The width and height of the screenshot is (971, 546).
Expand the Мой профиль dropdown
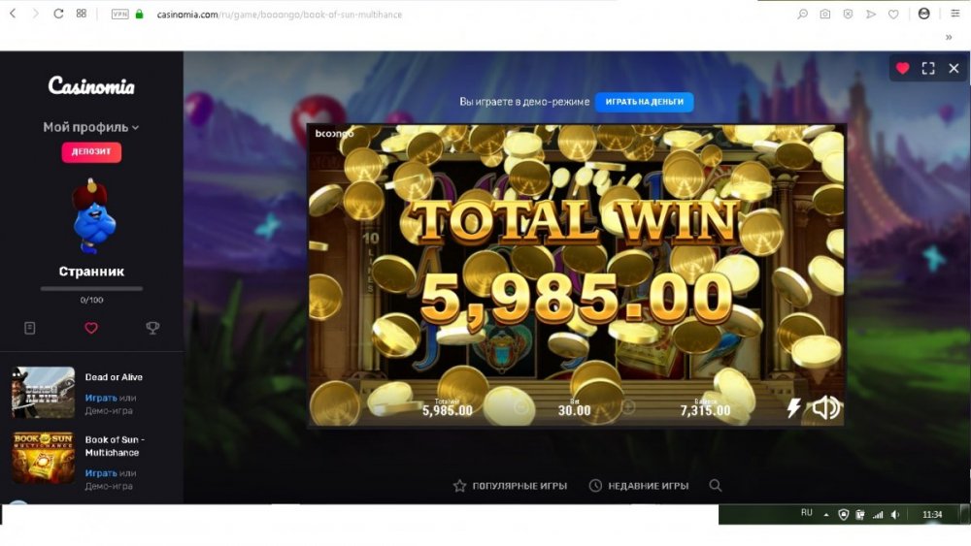(91, 127)
